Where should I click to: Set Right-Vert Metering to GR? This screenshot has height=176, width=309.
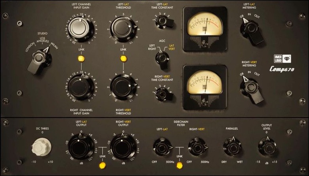[x=242, y=74]
